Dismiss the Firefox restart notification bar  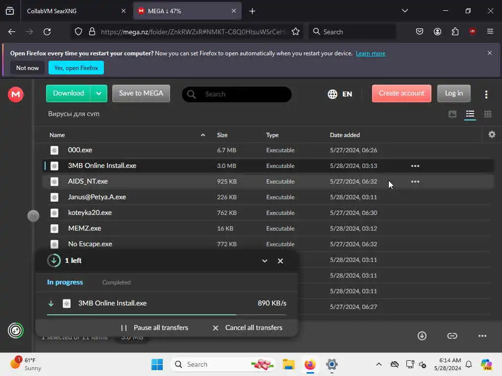click(x=490, y=53)
